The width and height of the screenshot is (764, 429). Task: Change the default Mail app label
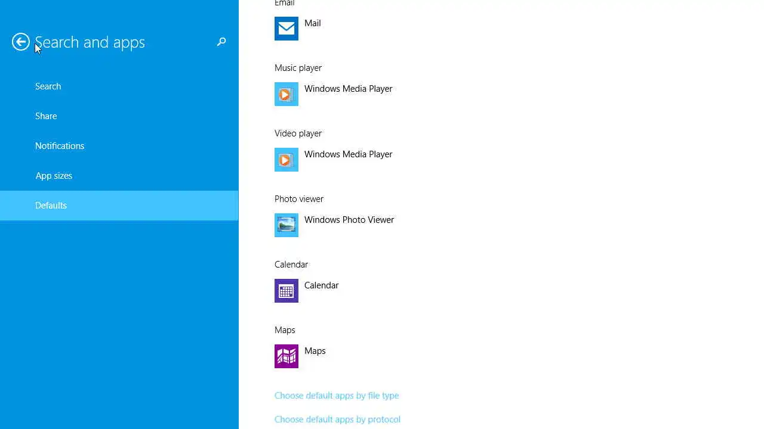[x=313, y=23]
